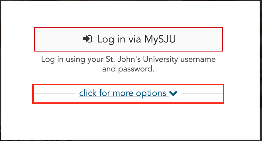Select the login arrow beside MySJU text
Viewport: 262px width, 141px height.
tap(88, 39)
